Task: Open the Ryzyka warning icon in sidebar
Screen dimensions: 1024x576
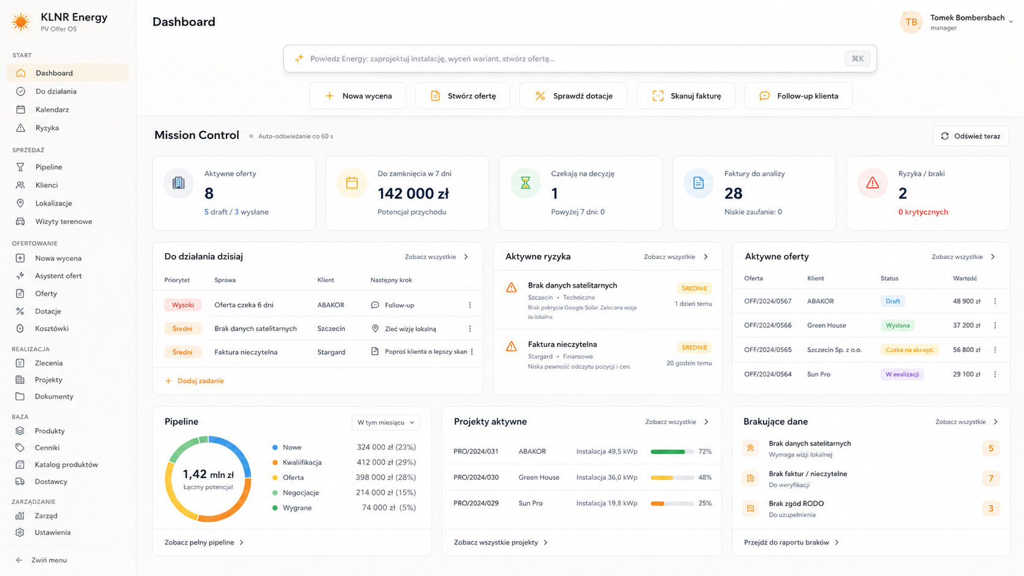Action: point(21,128)
